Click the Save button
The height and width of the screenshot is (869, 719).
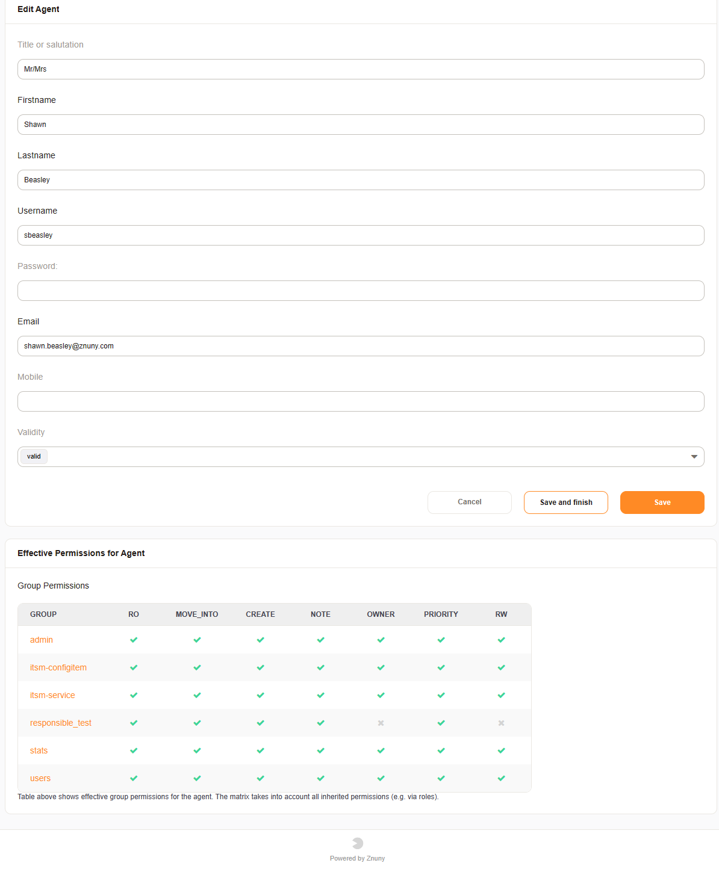[662, 502]
